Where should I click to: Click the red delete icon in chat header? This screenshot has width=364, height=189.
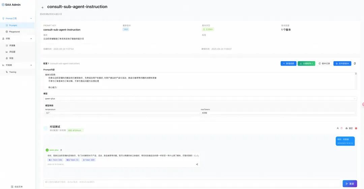click(341, 128)
